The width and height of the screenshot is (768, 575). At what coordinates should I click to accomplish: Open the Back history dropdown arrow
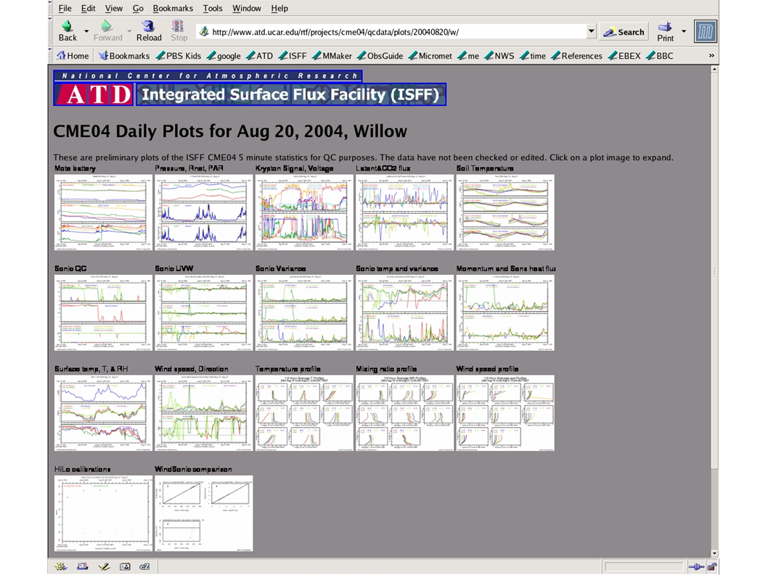(x=86, y=31)
